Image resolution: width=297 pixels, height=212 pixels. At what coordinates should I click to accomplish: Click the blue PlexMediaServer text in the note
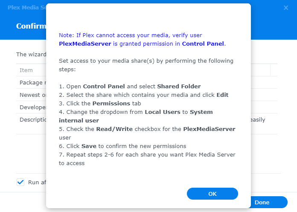pos(85,44)
